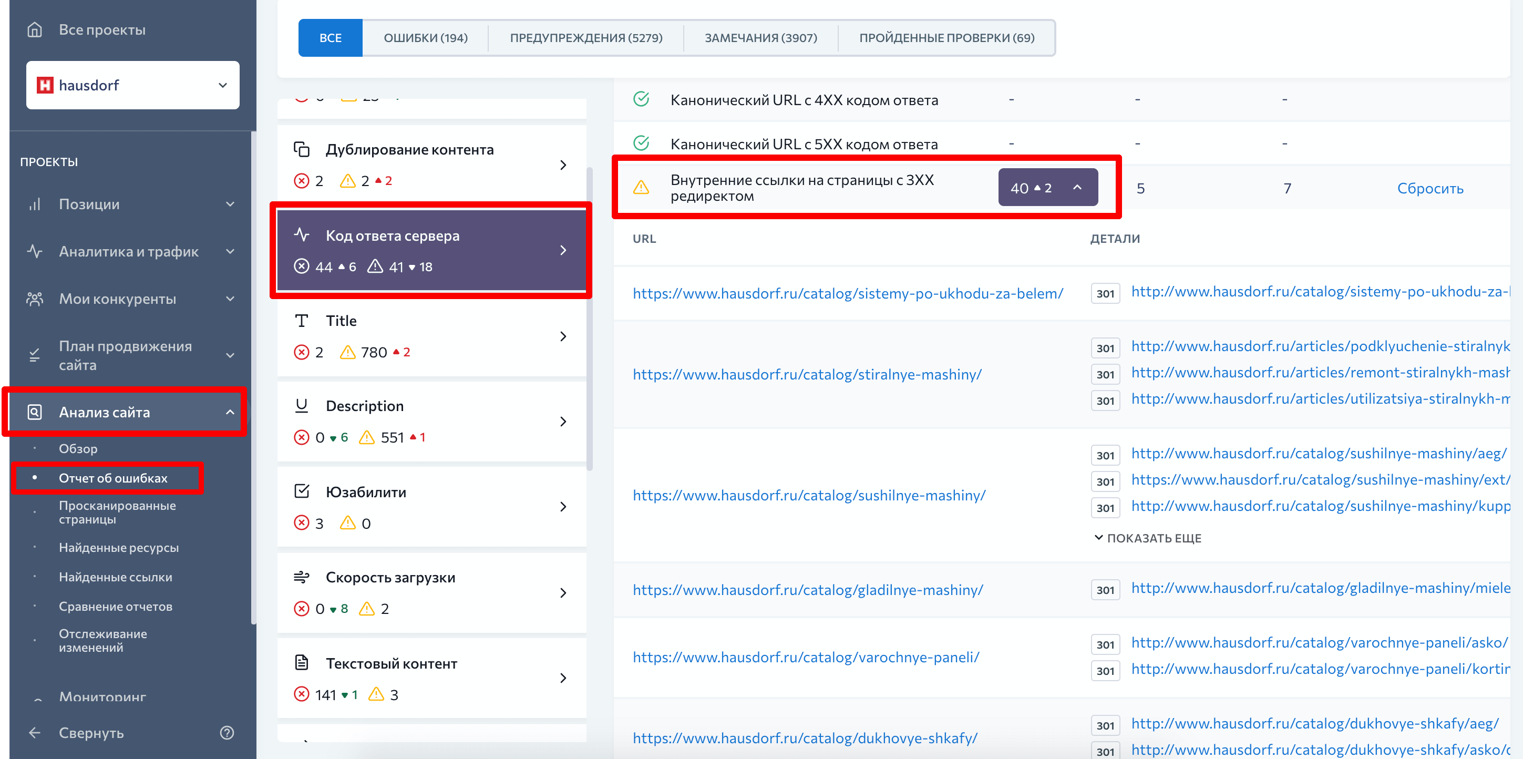Click the Сбросить link

click(x=1430, y=188)
